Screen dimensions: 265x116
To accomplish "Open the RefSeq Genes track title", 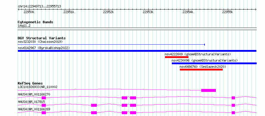I will pyautogui.click(x=30, y=83).
